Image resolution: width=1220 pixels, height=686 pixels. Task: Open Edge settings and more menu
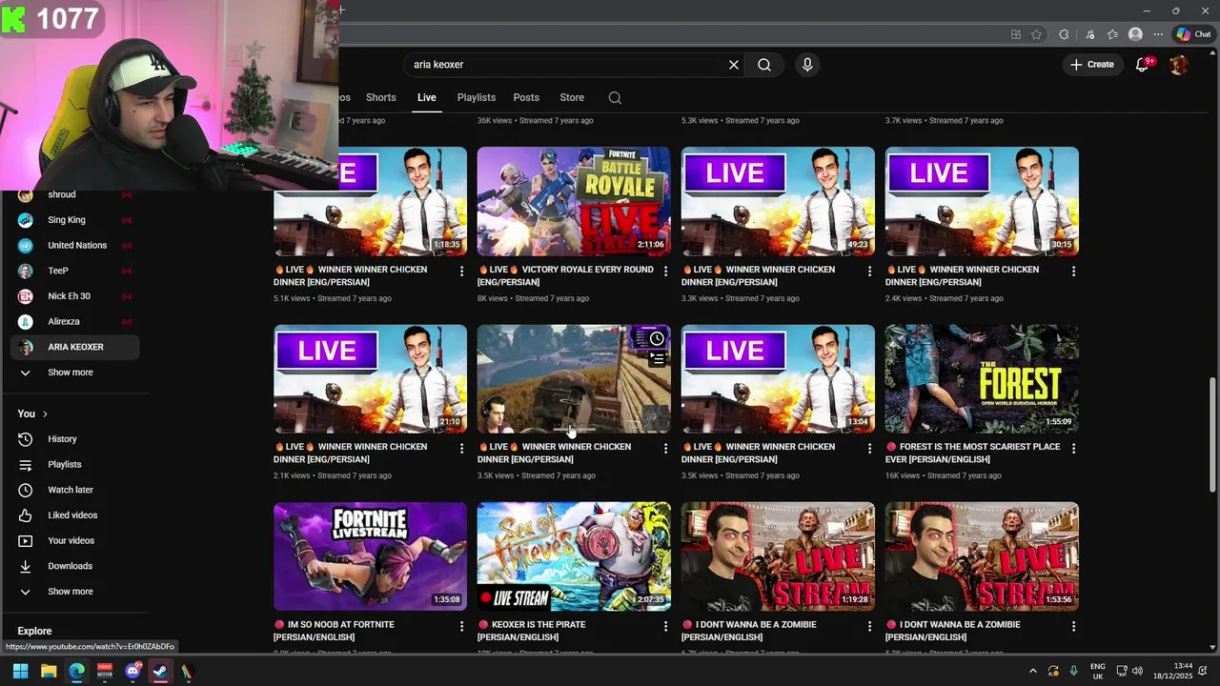pos(1158,34)
